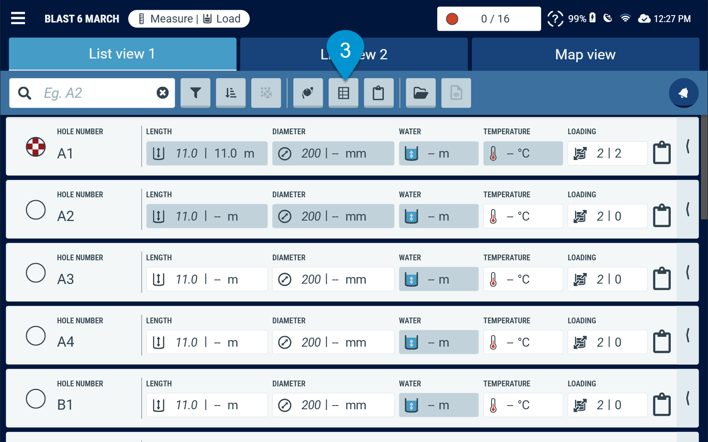Expand the side panel chevron on row A1
This screenshot has width=708, height=442.
coord(688,146)
